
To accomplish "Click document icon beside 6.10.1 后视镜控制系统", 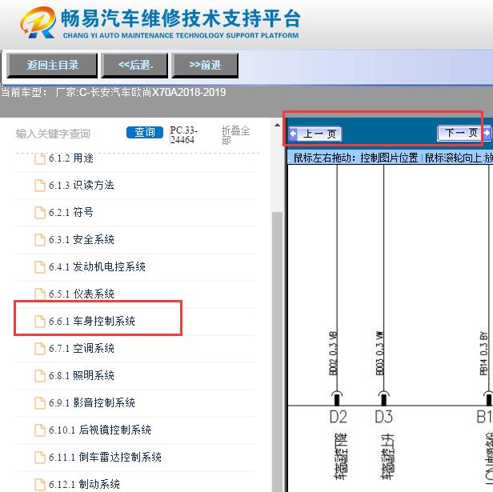I will [x=40, y=430].
